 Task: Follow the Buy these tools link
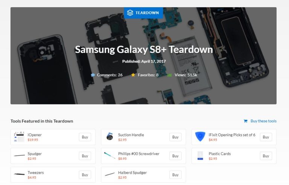pos(263,121)
